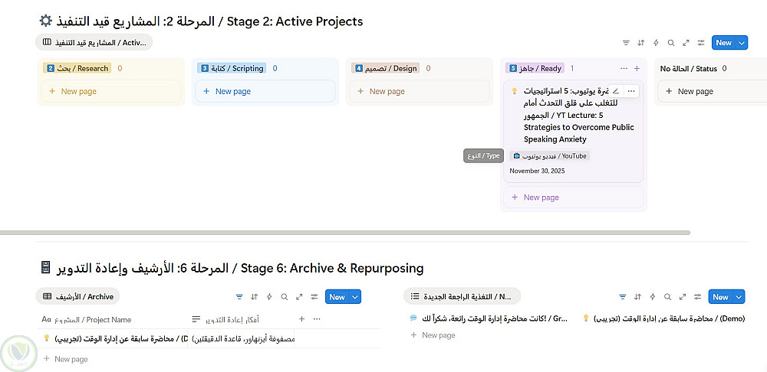Switch to the new feedback list view tab
Viewport: 767px width, 372px height.
tap(462, 297)
